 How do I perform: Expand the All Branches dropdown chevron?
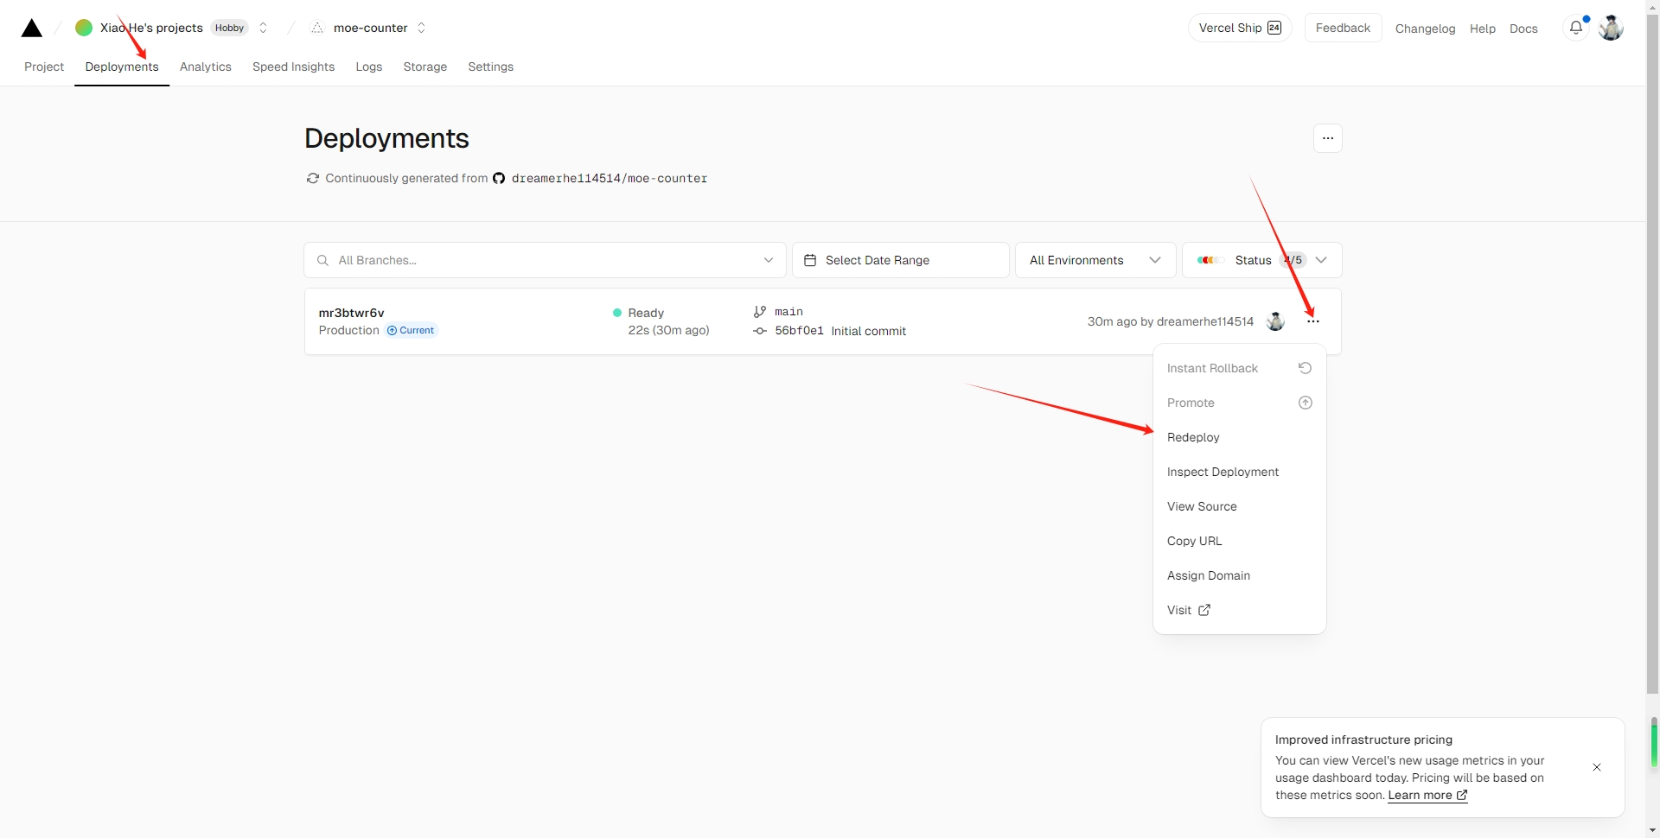[768, 260]
